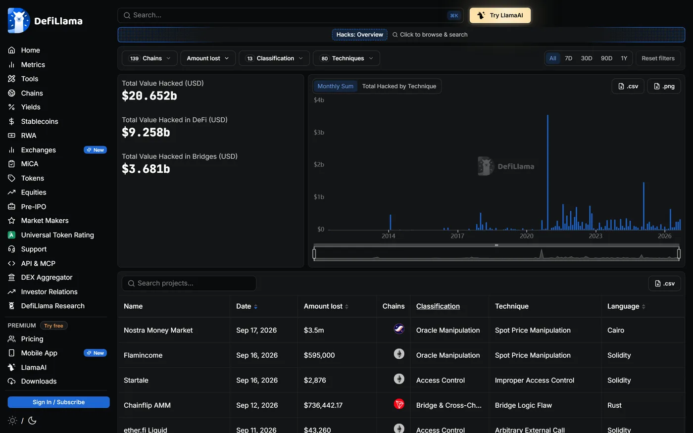
Task: Click the Starknet chain icon in Nostra row
Action: point(399,329)
